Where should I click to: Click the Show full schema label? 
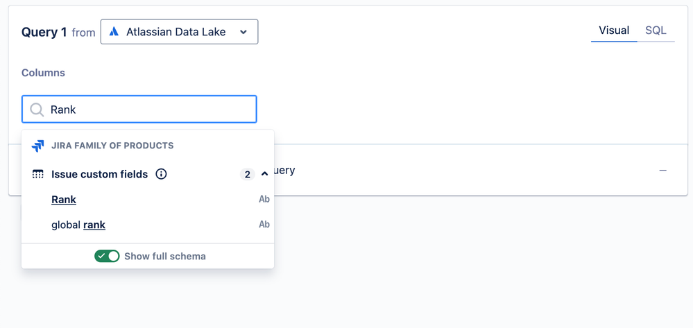tap(165, 256)
